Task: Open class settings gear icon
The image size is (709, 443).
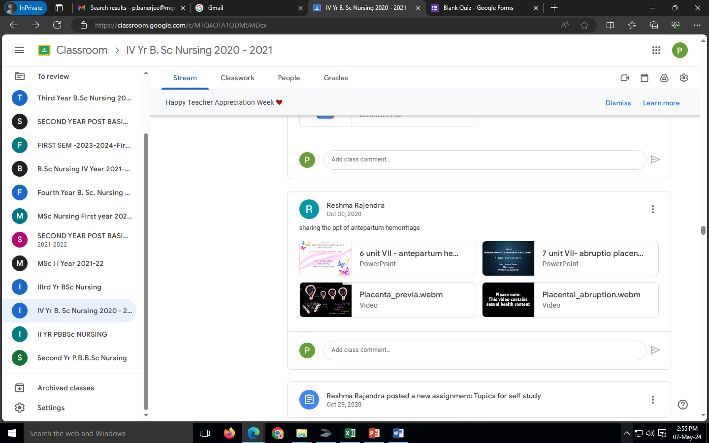Action: pyautogui.click(x=684, y=78)
